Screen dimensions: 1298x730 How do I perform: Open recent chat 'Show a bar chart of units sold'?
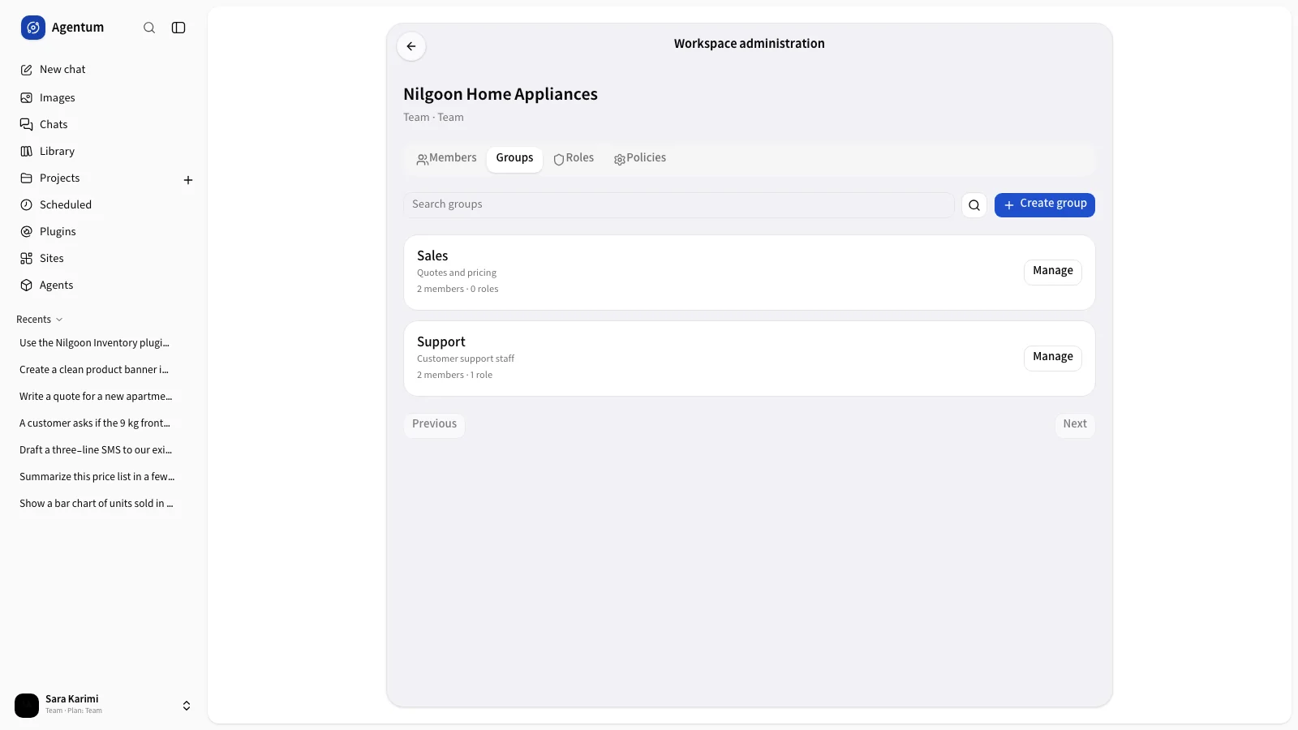pos(96,504)
